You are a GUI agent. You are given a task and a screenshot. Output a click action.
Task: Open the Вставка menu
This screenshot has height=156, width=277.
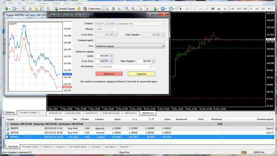click(x=30, y=3)
